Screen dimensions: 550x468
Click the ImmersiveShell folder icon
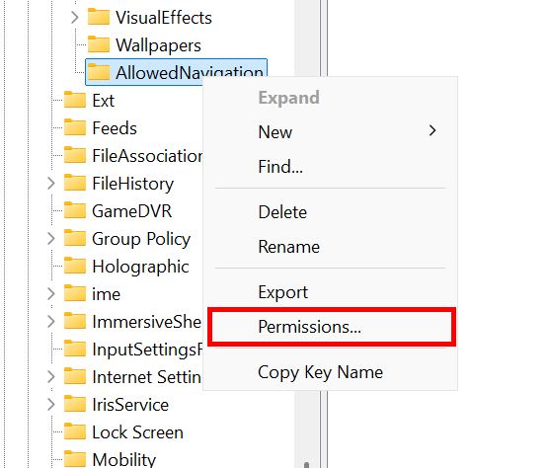(x=75, y=321)
